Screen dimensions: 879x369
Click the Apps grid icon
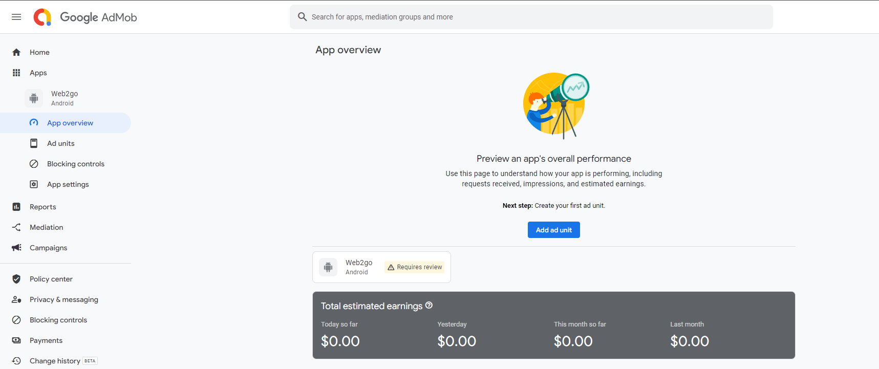[16, 73]
